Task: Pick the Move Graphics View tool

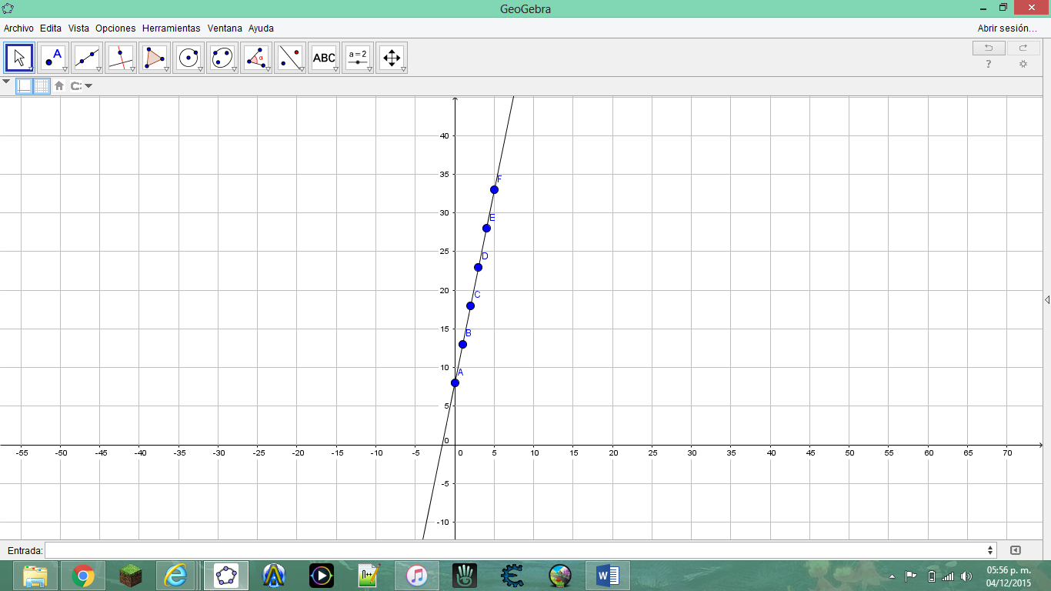Action: tap(392, 58)
